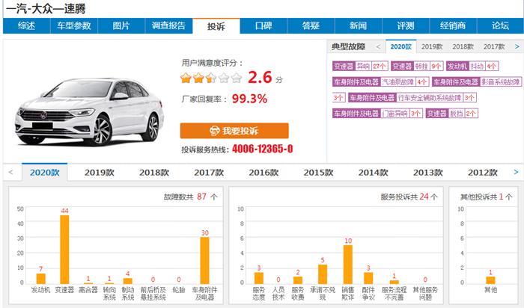Image resolution: width=524 pixels, height=308 pixels.
Task: Click the hotline number 4006-12365-0
Action: 262,149
